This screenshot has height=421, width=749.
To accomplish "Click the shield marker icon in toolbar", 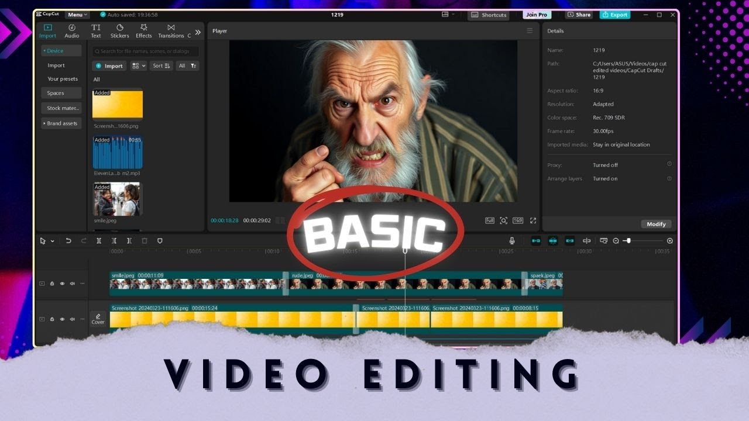I will [x=160, y=241].
